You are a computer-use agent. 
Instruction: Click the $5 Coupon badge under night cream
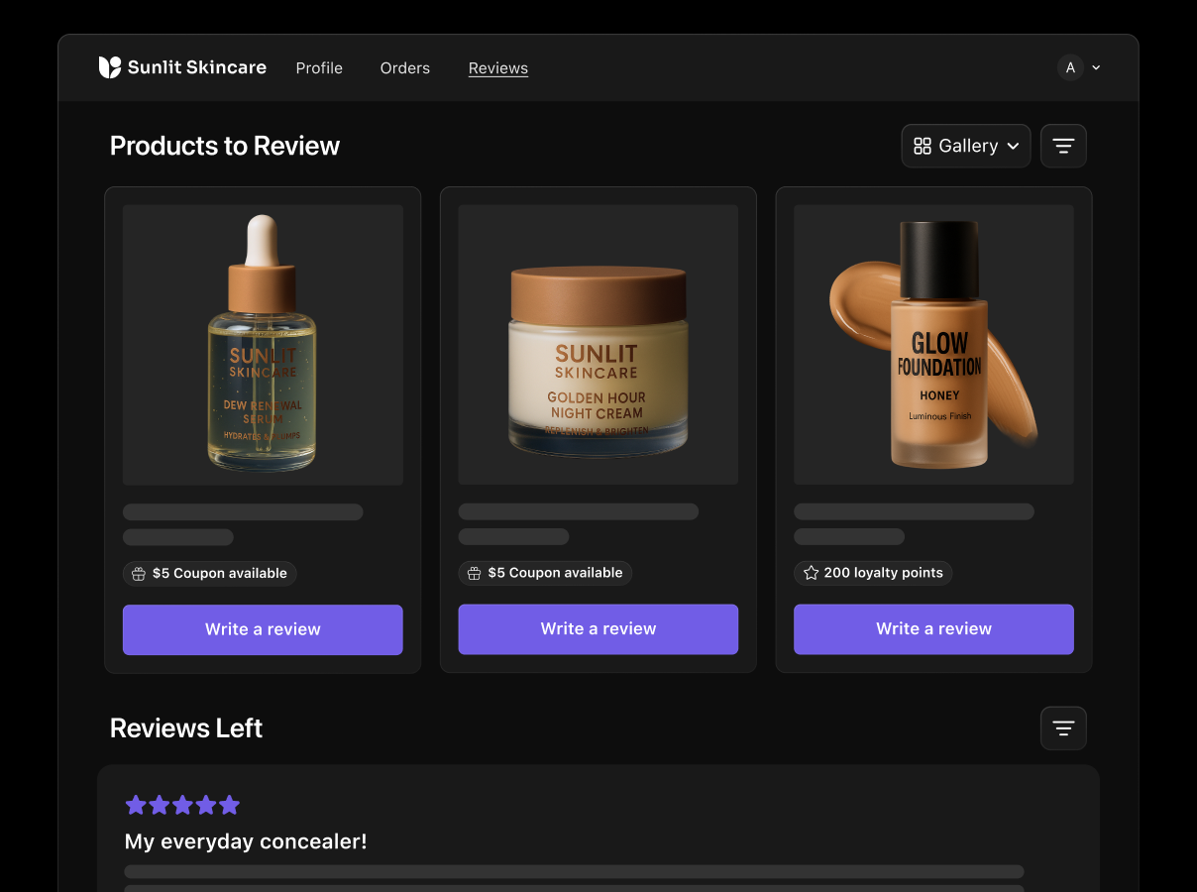coord(545,573)
